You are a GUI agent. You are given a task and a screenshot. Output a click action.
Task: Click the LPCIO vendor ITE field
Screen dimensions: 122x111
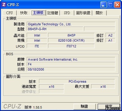pos(37,46)
